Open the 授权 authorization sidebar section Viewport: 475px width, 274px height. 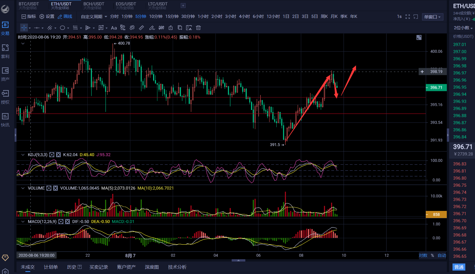pyautogui.click(x=5, y=97)
